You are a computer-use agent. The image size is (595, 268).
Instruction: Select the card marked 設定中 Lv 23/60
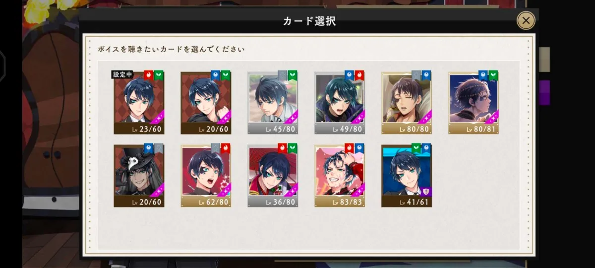click(139, 103)
